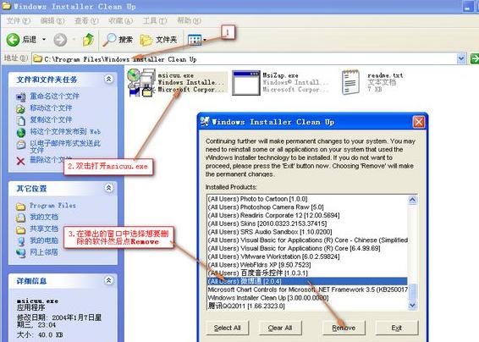
Task: Click the Forward arrow icon in toolbar
Action: tap(60, 40)
